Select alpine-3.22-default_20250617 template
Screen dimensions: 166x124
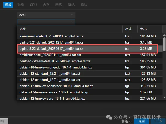(90, 49)
